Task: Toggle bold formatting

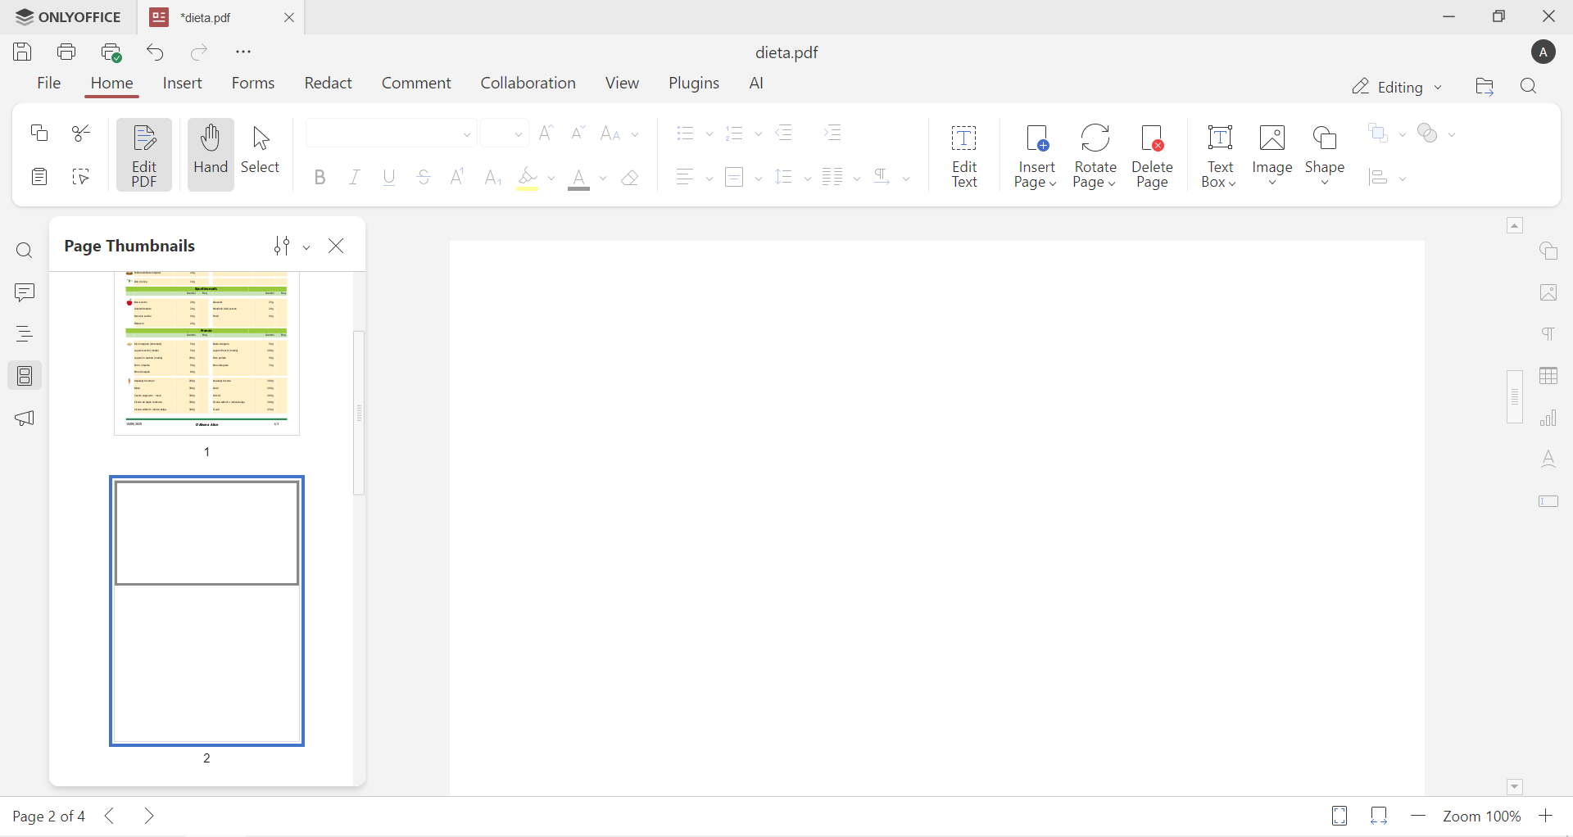Action: 320,177
